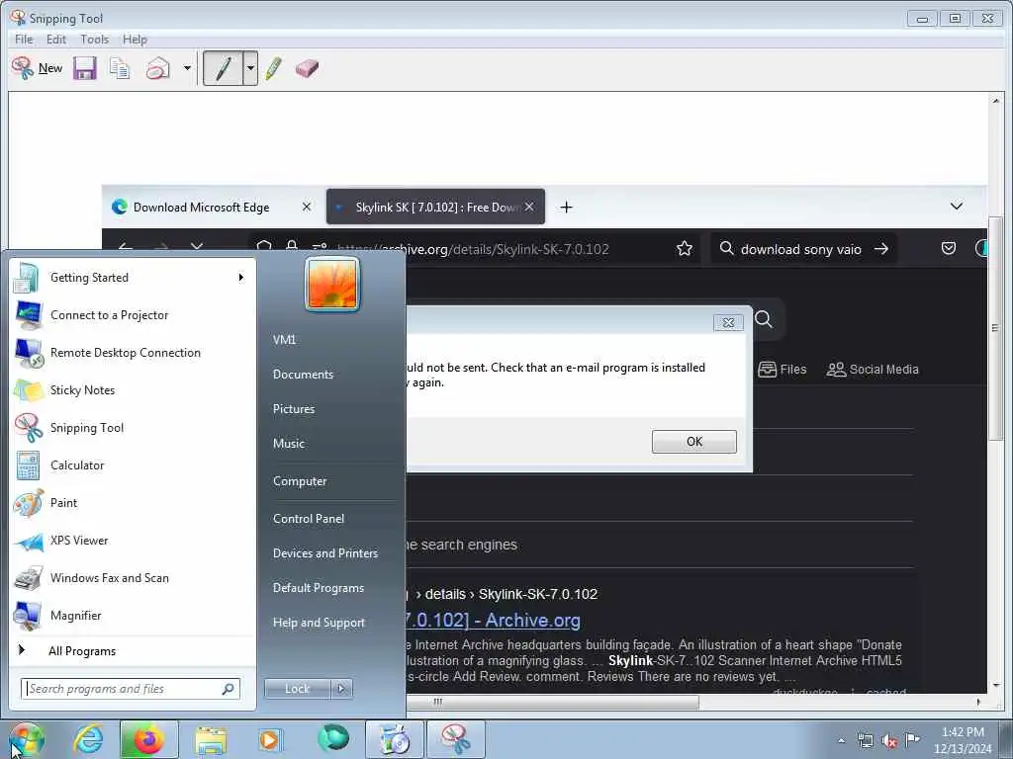Open Internet Explorer from taskbar
Screen dimensions: 1013x759
pyautogui.click(x=88, y=739)
